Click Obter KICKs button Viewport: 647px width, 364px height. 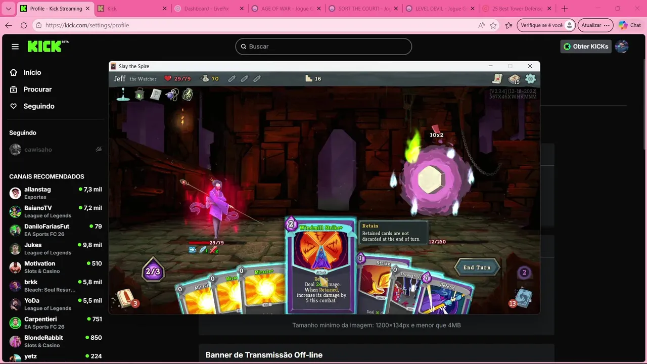pyautogui.click(x=585, y=47)
